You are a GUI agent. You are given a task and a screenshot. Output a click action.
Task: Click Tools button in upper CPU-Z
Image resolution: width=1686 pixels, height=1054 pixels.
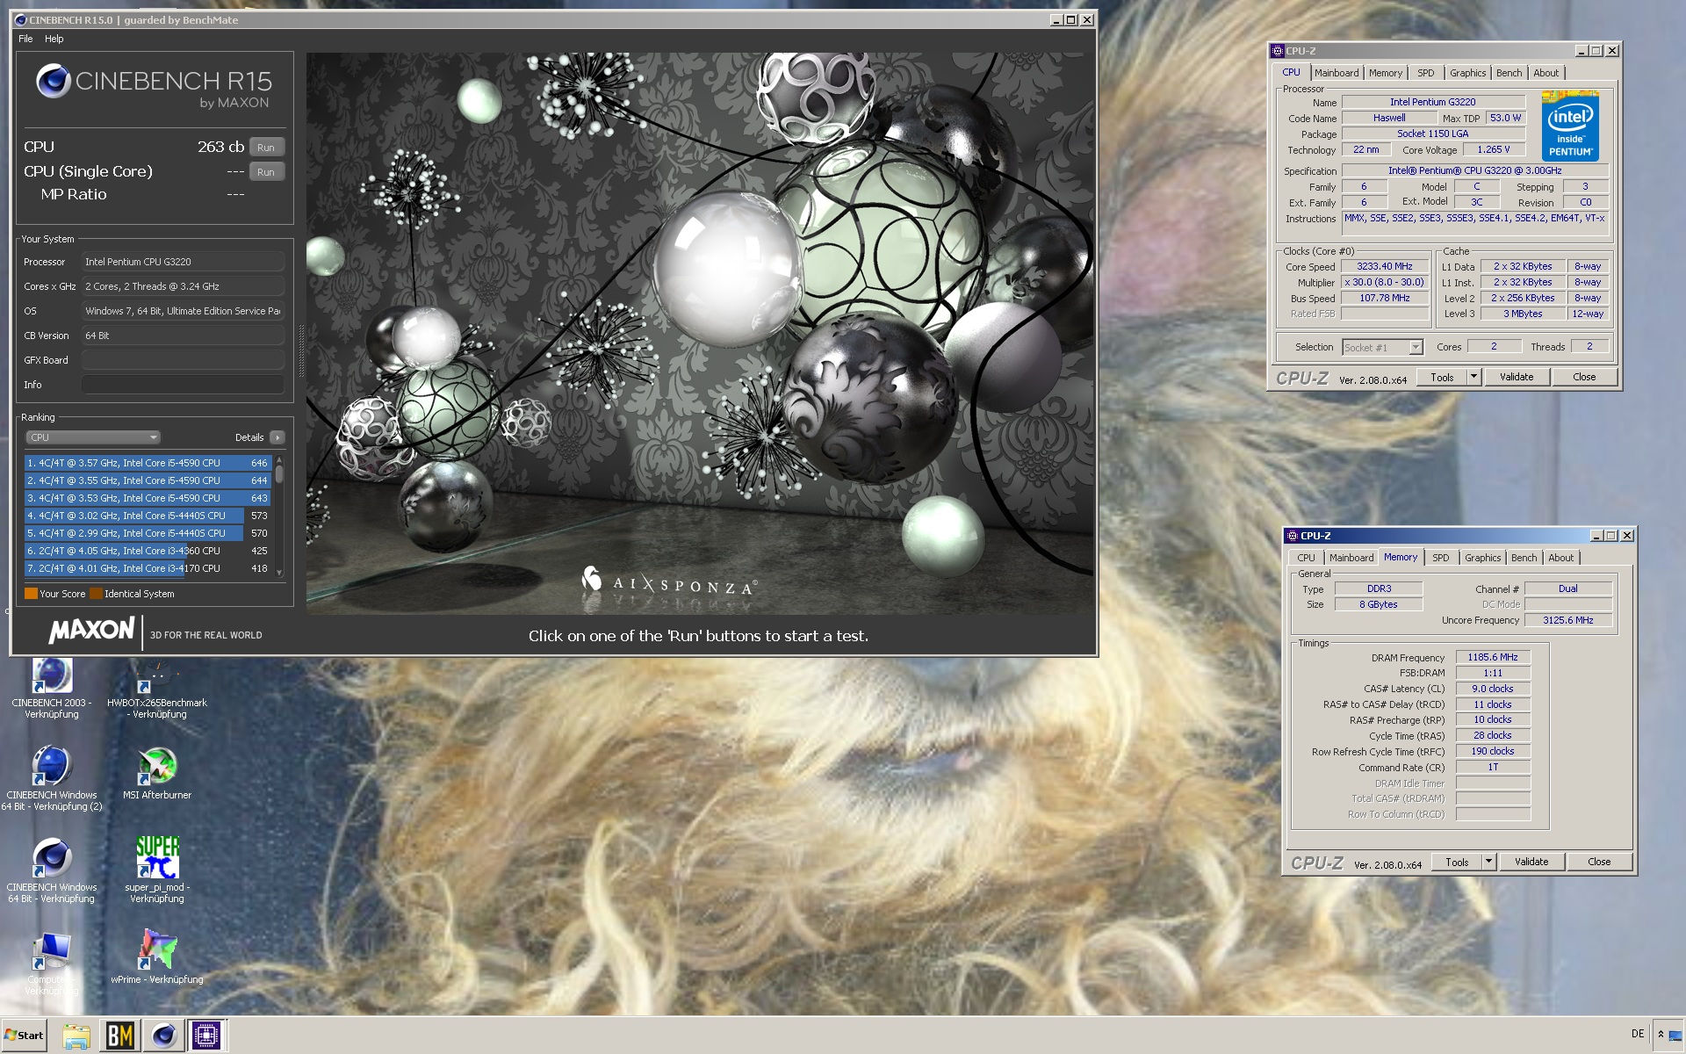coord(1442,377)
